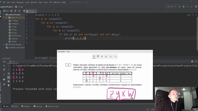
Task: Select the Run tool window tab
Action: click(x=6, y=106)
